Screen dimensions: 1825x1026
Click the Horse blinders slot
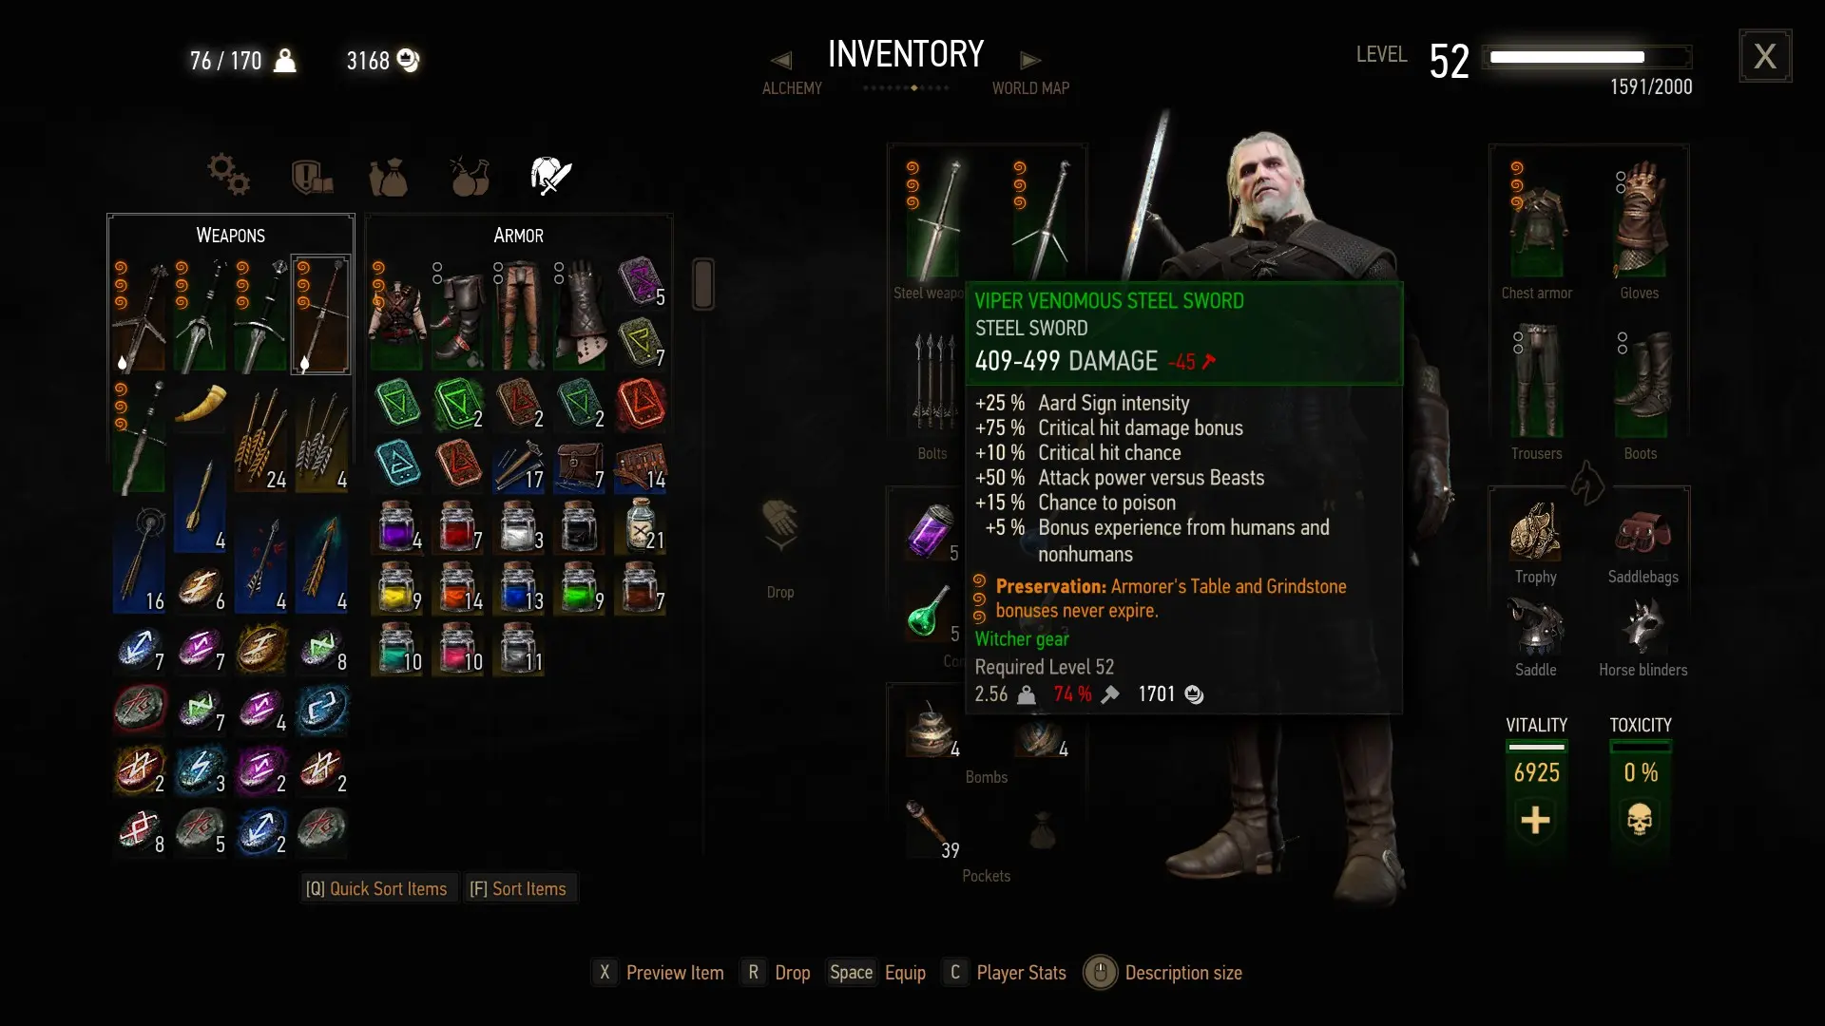1642,627
